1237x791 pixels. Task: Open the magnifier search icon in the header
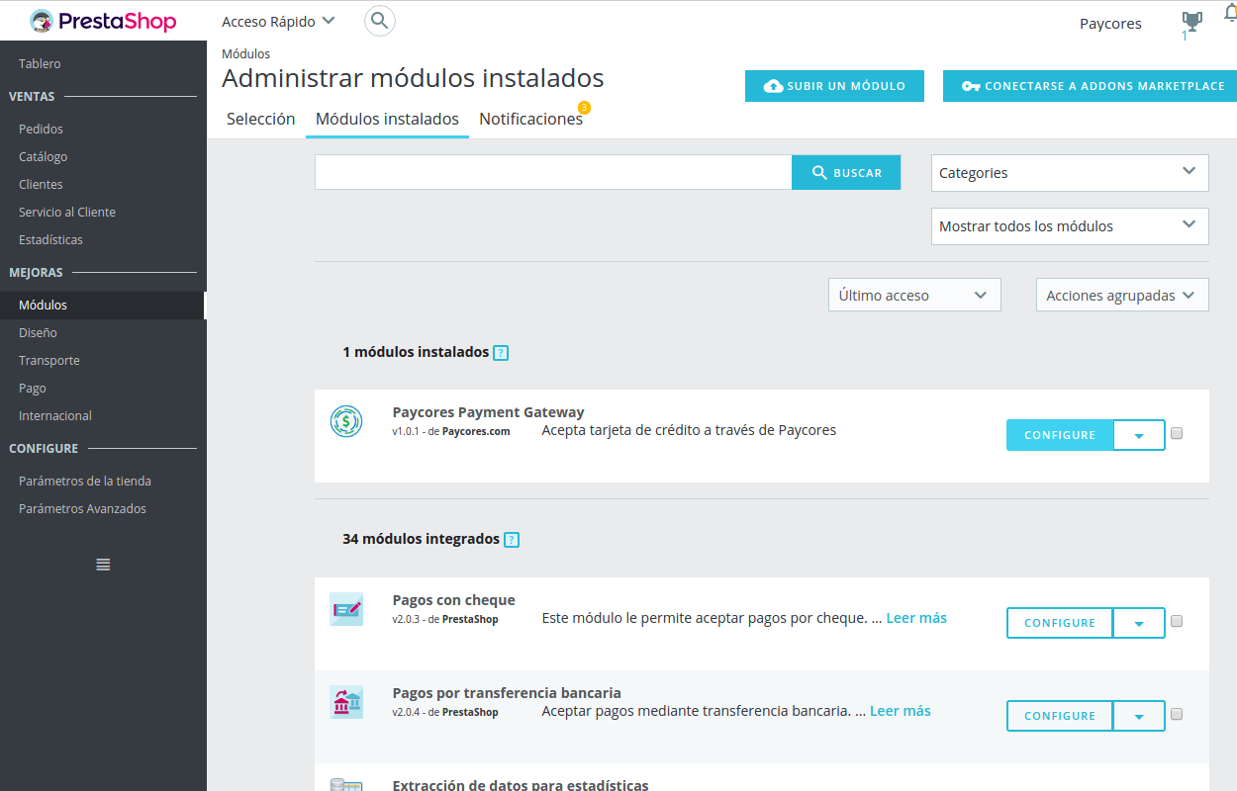click(380, 21)
